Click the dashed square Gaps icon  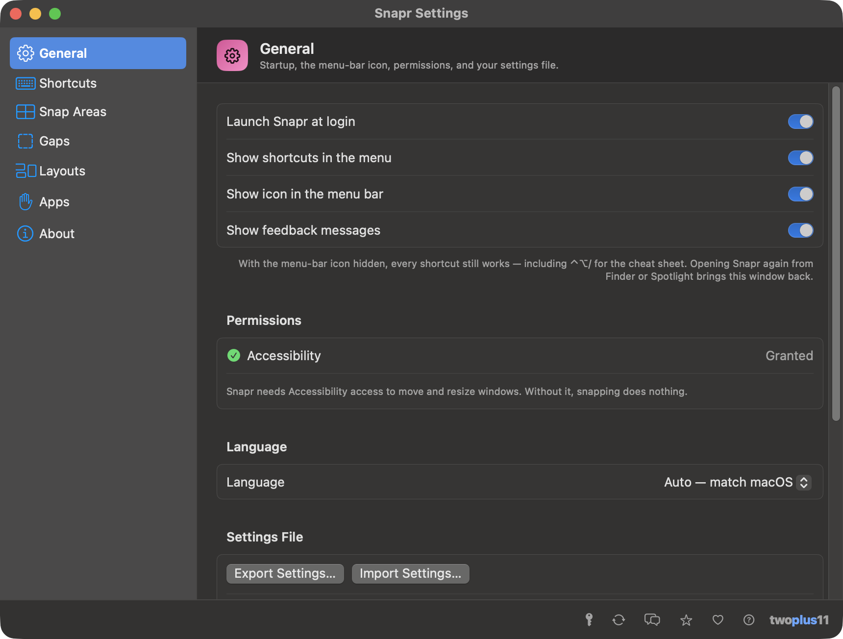pyautogui.click(x=25, y=141)
